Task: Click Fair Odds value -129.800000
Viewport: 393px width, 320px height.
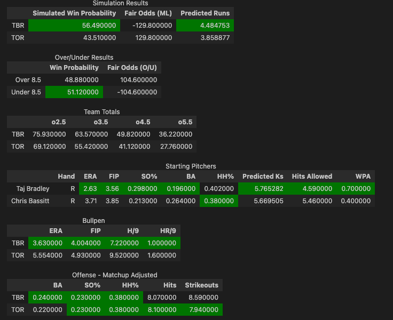Action: (x=152, y=26)
